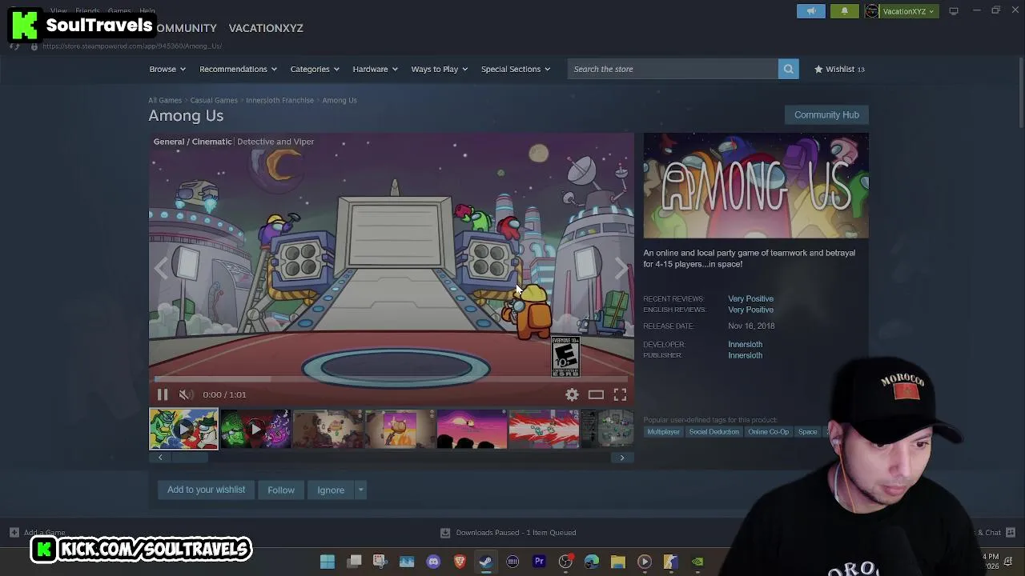Open the Ignore options dropdown arrow

(360, 490)
